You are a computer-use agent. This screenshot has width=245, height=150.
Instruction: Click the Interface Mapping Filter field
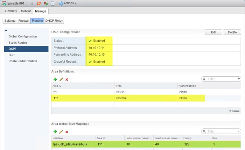tap(222, 131)
